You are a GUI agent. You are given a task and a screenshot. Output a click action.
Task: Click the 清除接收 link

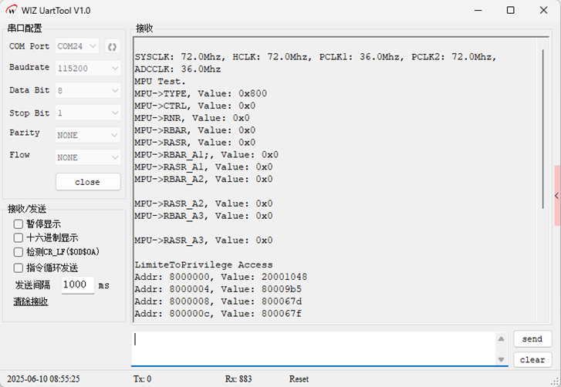[30, 301]
